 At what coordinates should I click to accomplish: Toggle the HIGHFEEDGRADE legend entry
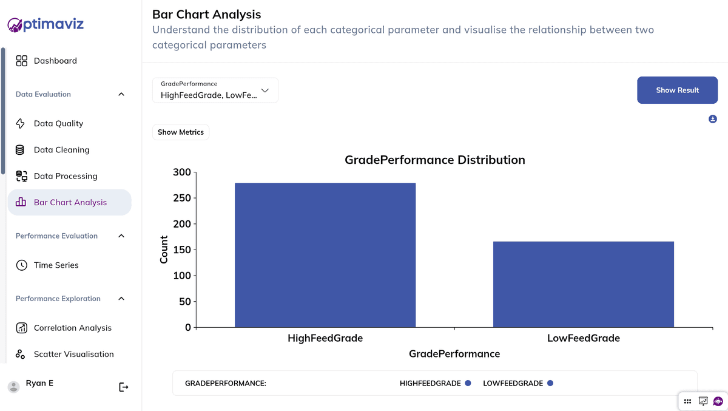[x=435, y=383]
